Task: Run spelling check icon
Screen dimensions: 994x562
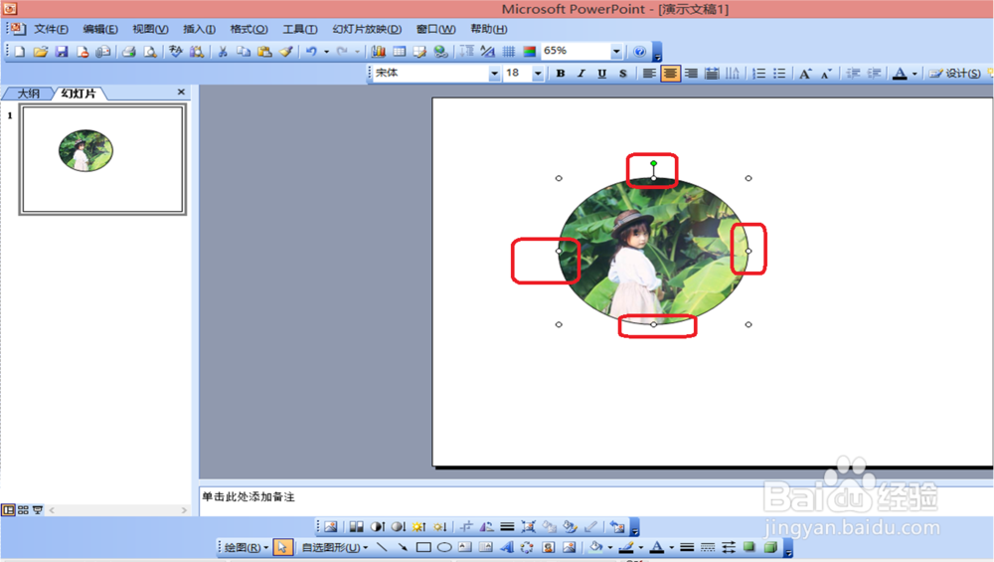Action: tap(176, 52)
